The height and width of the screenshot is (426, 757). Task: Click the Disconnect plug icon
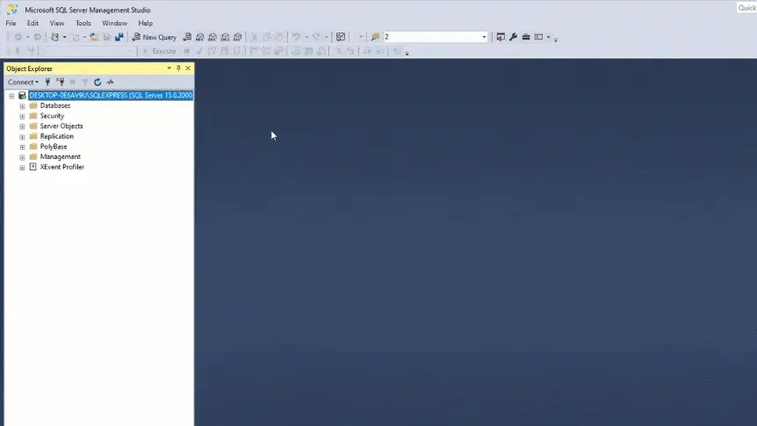[x=61, y=82]
